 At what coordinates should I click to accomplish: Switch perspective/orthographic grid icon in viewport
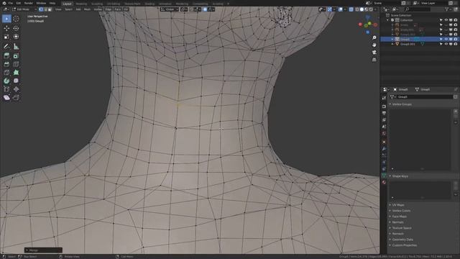pyautogui.click(x=374, y=60)
